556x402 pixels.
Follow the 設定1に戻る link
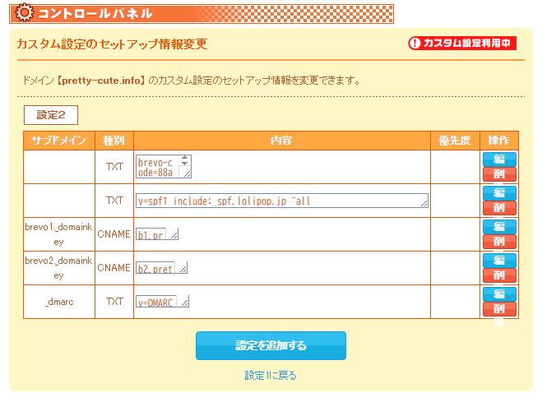coord(271,376)
